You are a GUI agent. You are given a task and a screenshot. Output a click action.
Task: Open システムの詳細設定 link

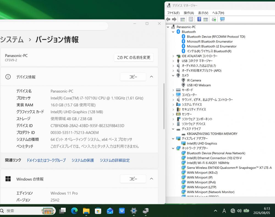(115, 160)
